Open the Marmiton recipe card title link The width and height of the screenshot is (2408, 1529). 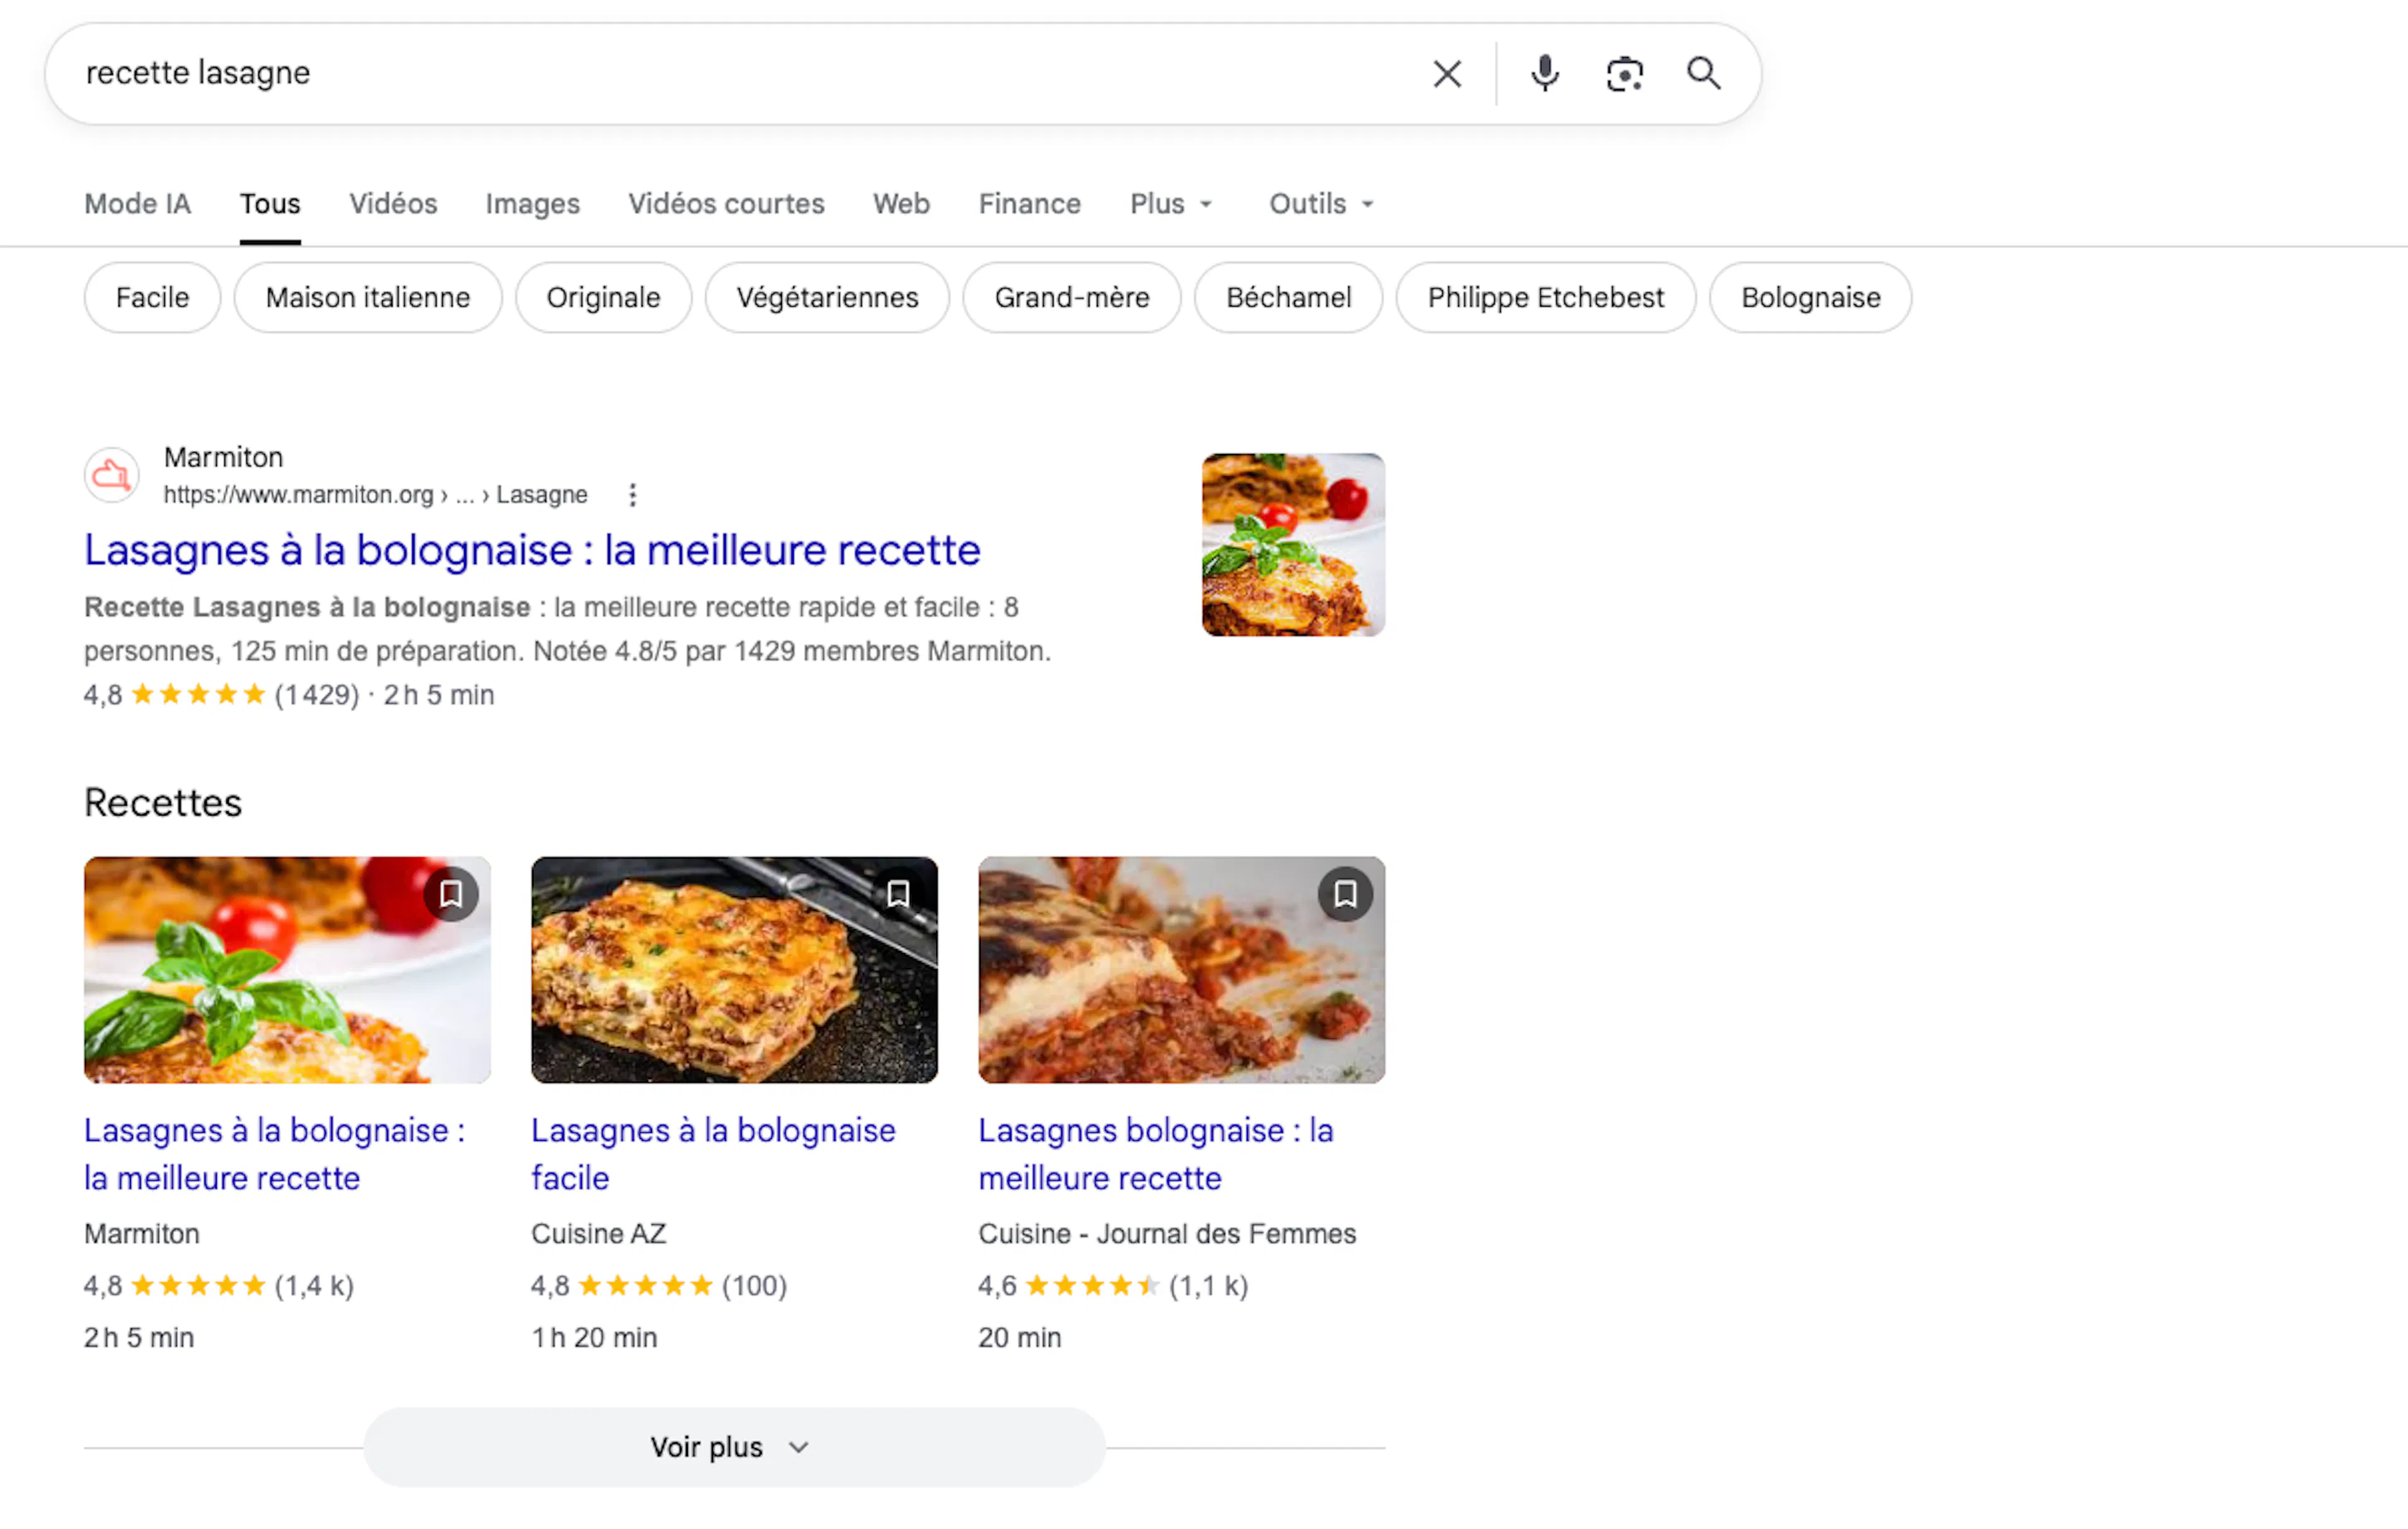(x=274, y=1154)
